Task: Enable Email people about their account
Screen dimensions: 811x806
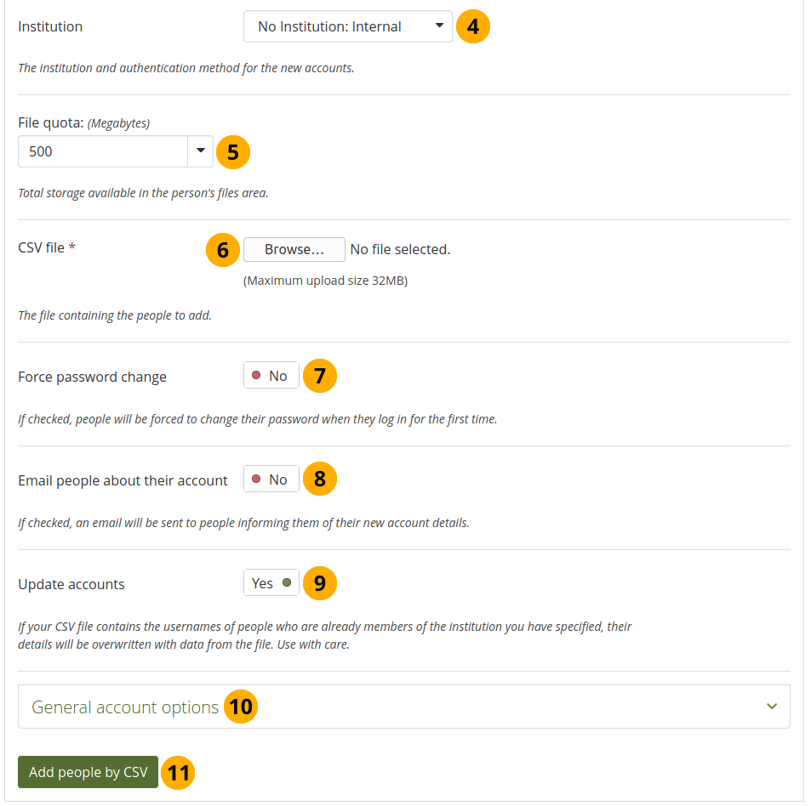Action: (271, 480)
